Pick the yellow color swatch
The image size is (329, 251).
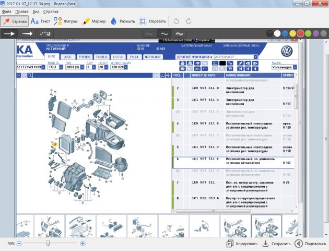coord(292,33)
